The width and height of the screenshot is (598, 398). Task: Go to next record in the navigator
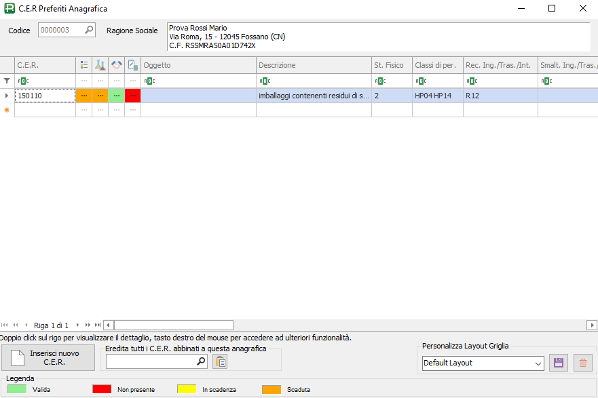(78, 325)
